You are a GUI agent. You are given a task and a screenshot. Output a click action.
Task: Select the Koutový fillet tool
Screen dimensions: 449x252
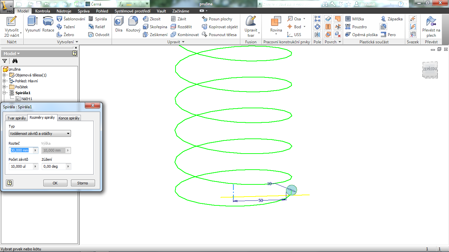coord(133,24)
